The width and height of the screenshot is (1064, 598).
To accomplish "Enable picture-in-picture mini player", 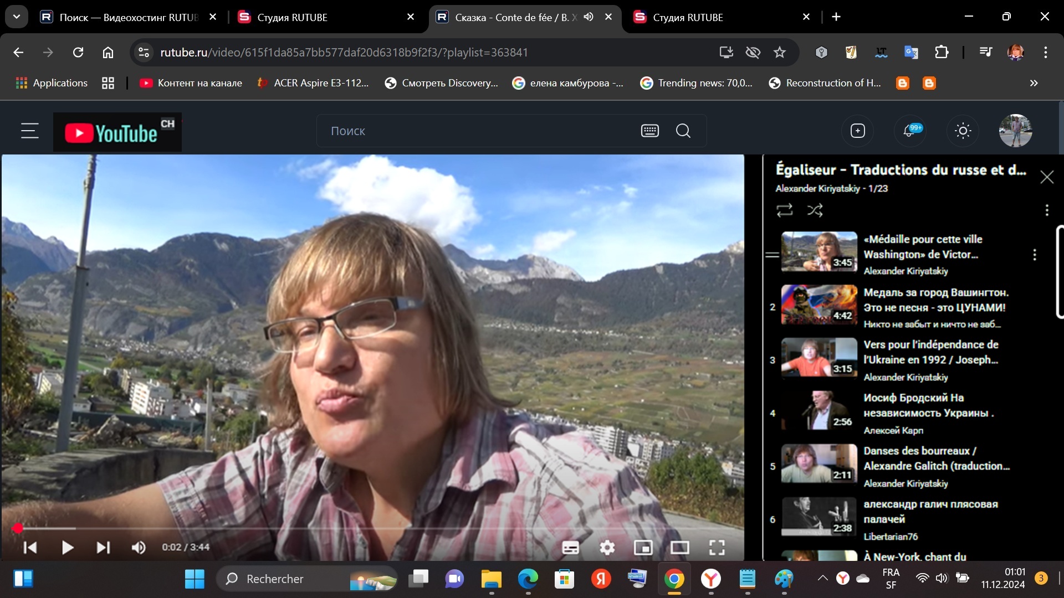I will 643,548.
